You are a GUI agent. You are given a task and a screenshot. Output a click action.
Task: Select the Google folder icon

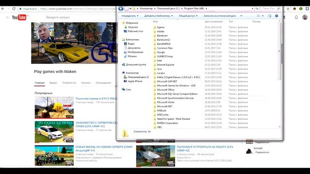pos(155,52)
